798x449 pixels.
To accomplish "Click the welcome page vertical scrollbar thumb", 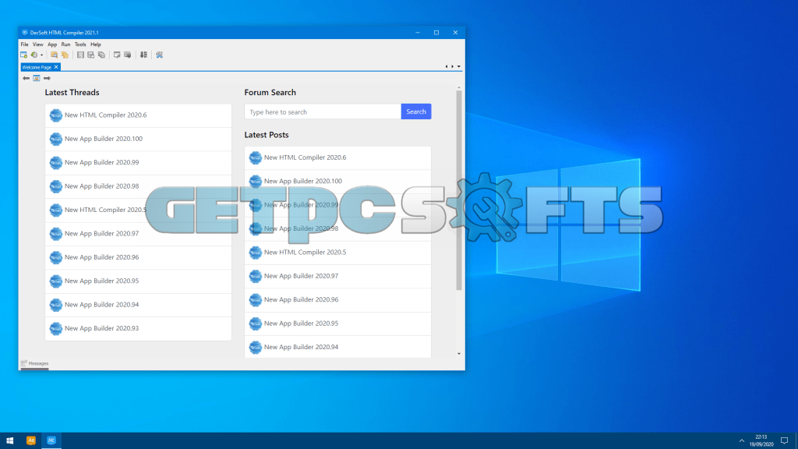I will click(458, 190).
